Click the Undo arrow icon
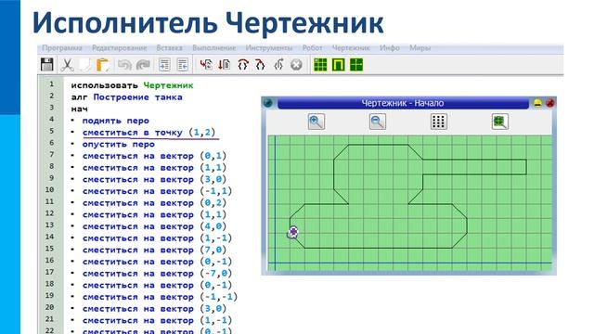The image size is (594, 334). pyautogui.click(x=124, y=65)
